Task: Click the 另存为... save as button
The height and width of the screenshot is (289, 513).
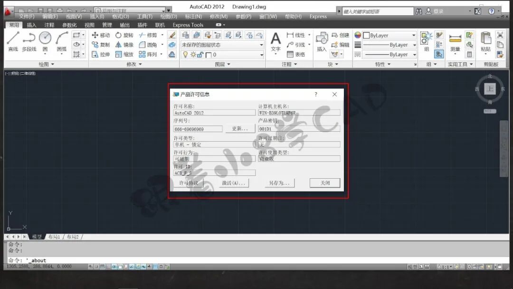Action: [279, 183]
